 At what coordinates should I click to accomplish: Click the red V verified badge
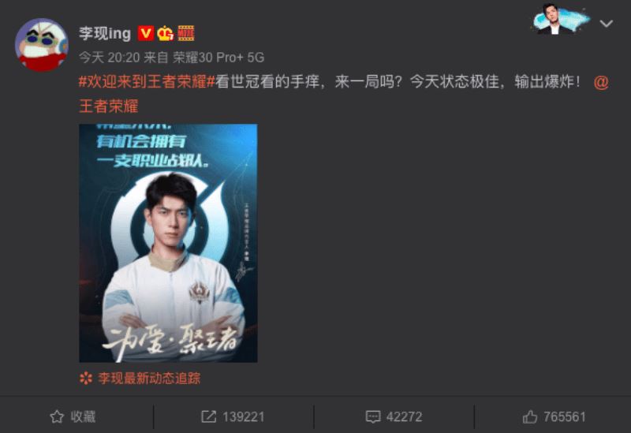click(x=146, y=33)
